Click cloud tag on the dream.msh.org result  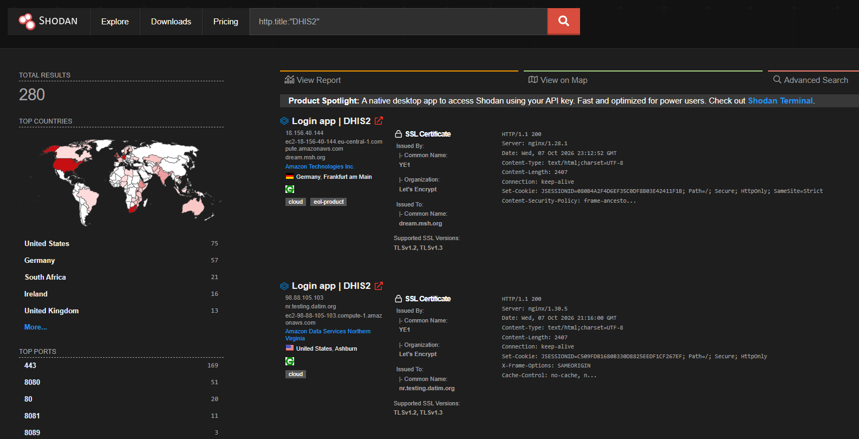pyautogui.click(x=296, y=202)
